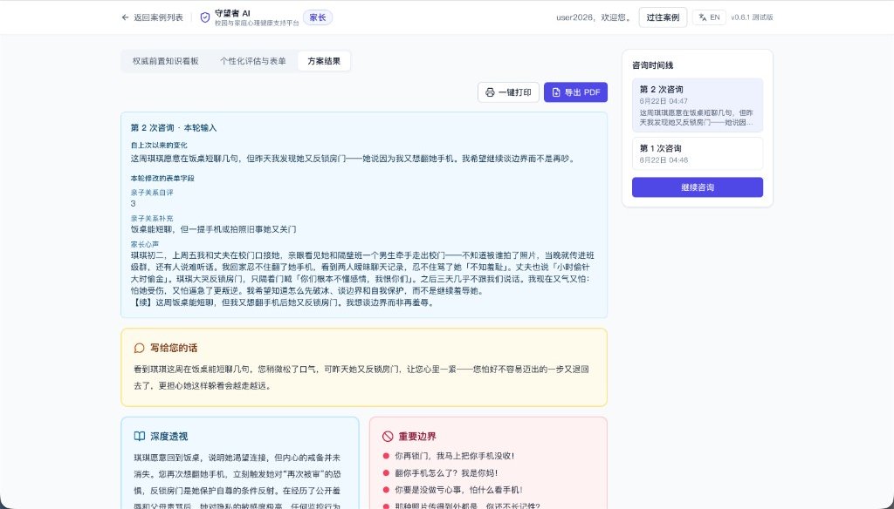Click 咨询时间线 panel heading
Viewport: 894px width, 509px height.
point(652,65)
